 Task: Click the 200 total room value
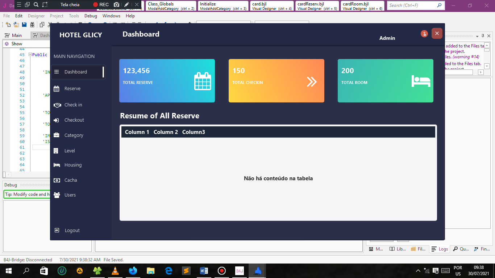pos(348,71)
